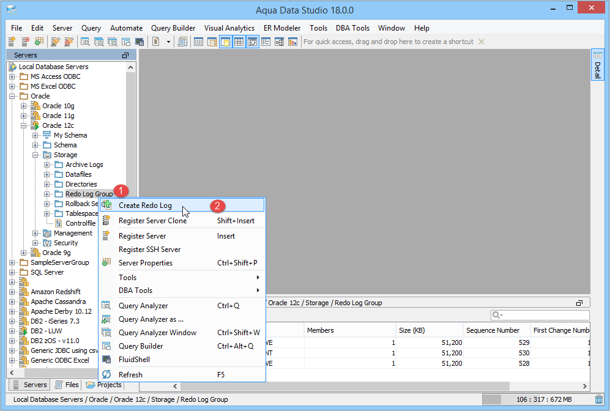Launch FluidShell from context menu
The height and width of the screenshot is (411, 610).
pos(182,359)
